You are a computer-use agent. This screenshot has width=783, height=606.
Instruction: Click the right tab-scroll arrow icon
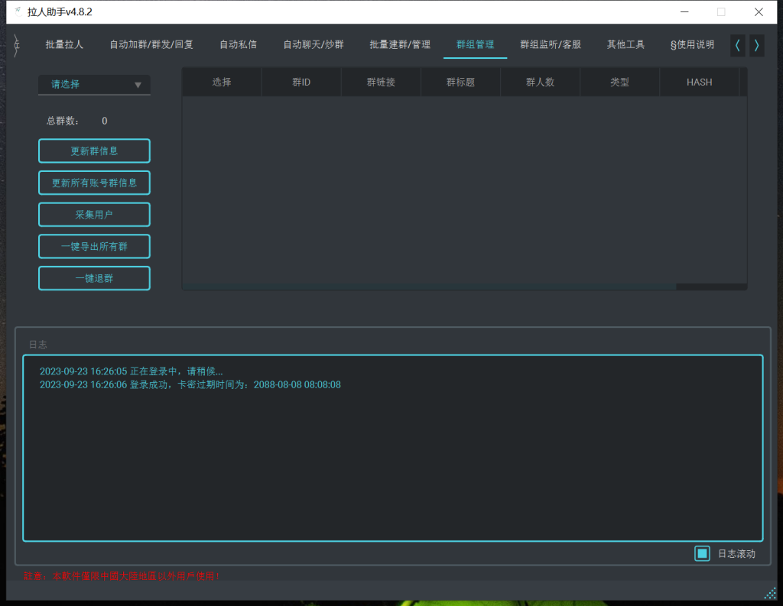(756, 45)
